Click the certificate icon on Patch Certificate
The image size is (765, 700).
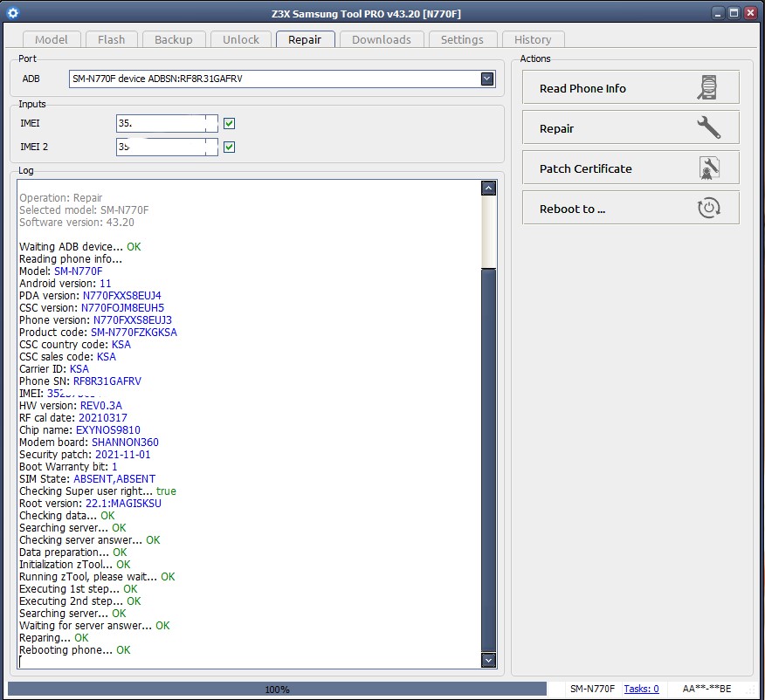(x=709, y=168)
